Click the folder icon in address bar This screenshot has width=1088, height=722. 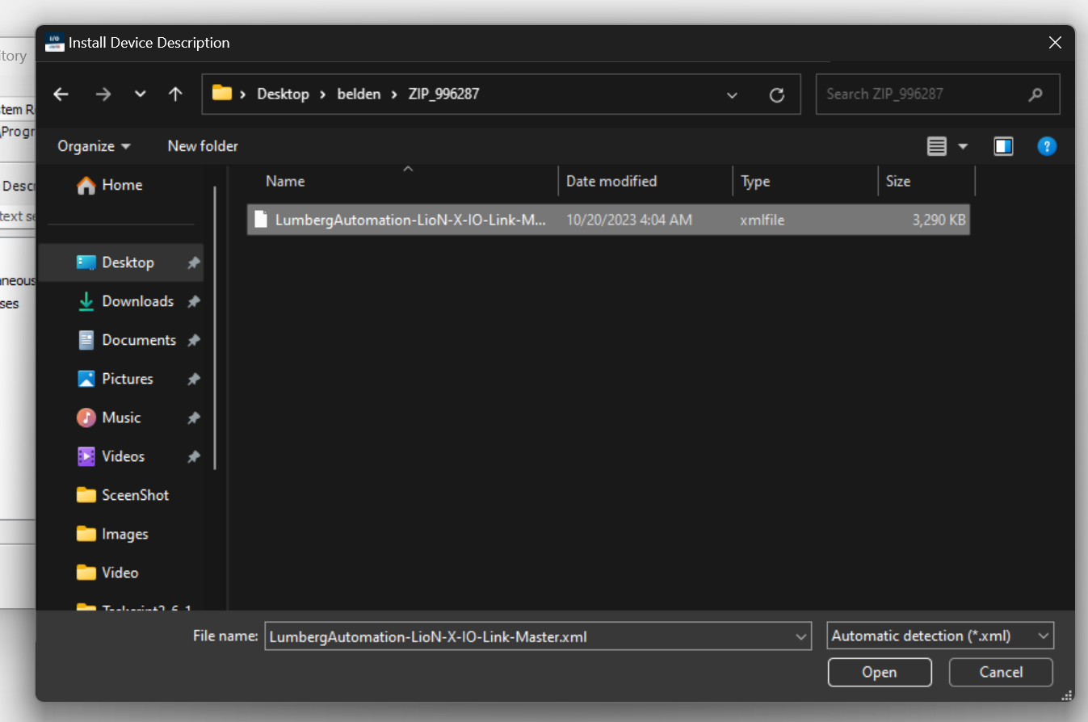[222, 93]
